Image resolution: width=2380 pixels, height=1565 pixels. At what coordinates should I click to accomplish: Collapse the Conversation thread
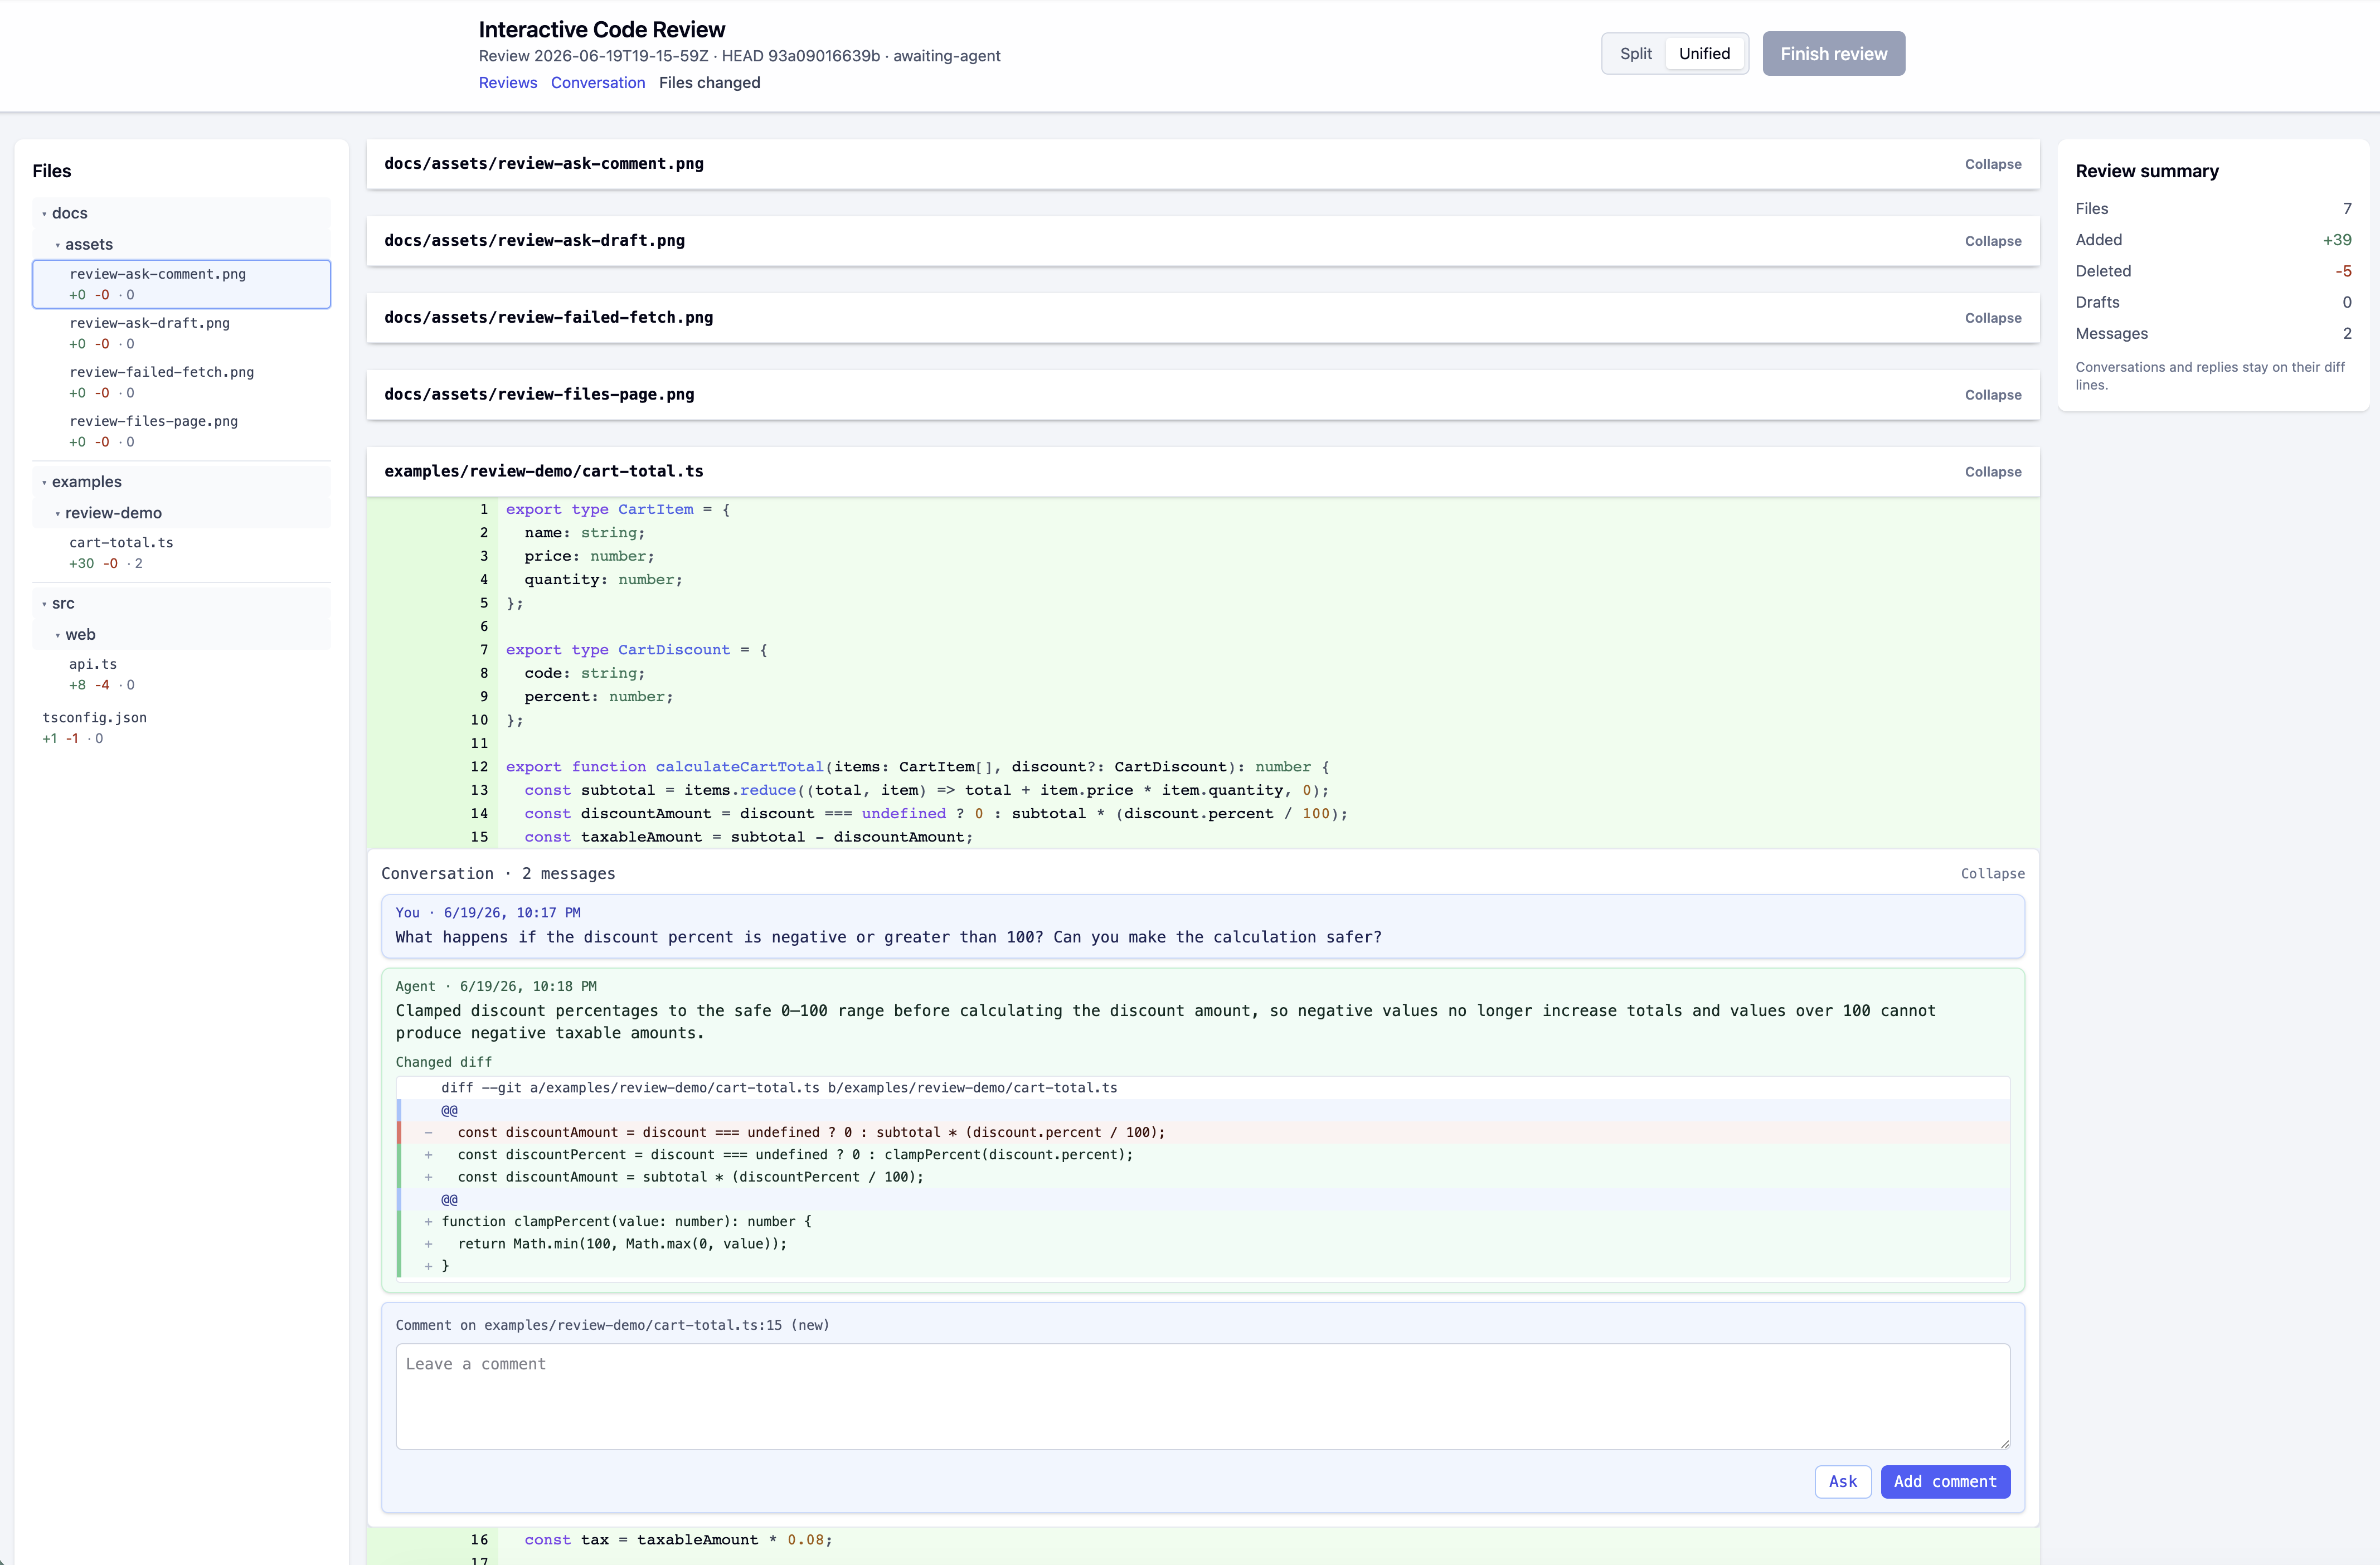point(1992,874)
